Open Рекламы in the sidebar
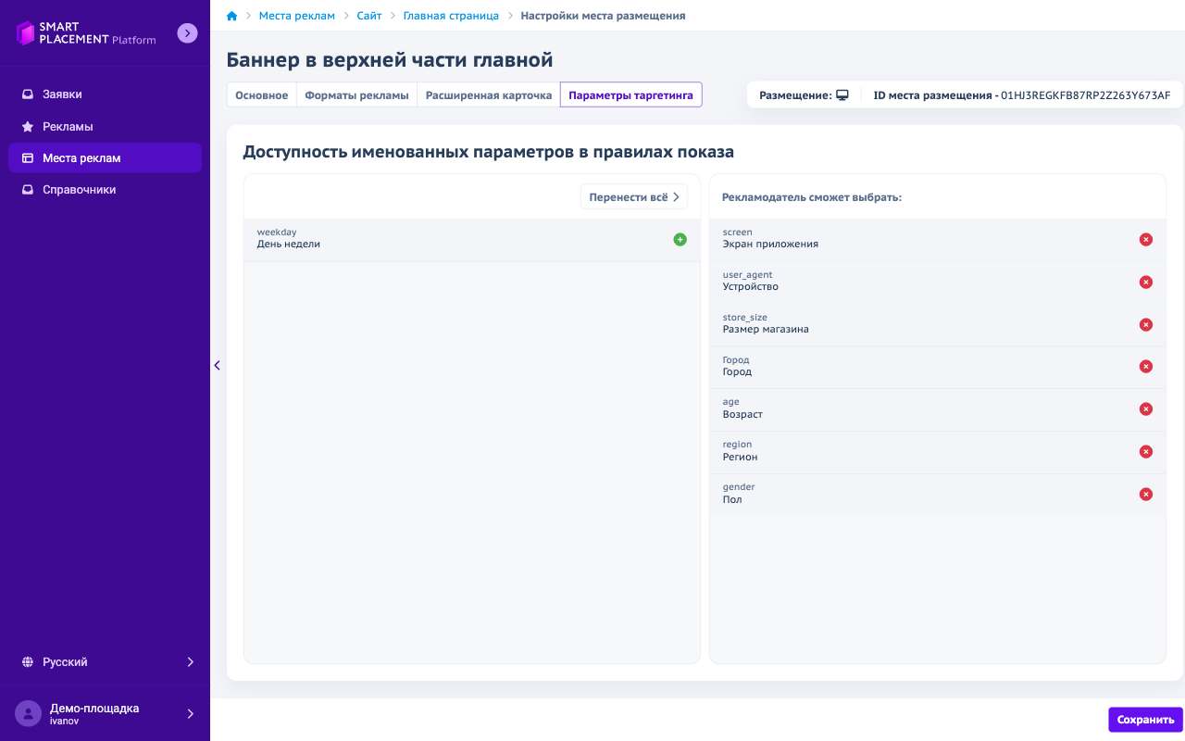The image size is (1185, 741). [x=105, y=126]
